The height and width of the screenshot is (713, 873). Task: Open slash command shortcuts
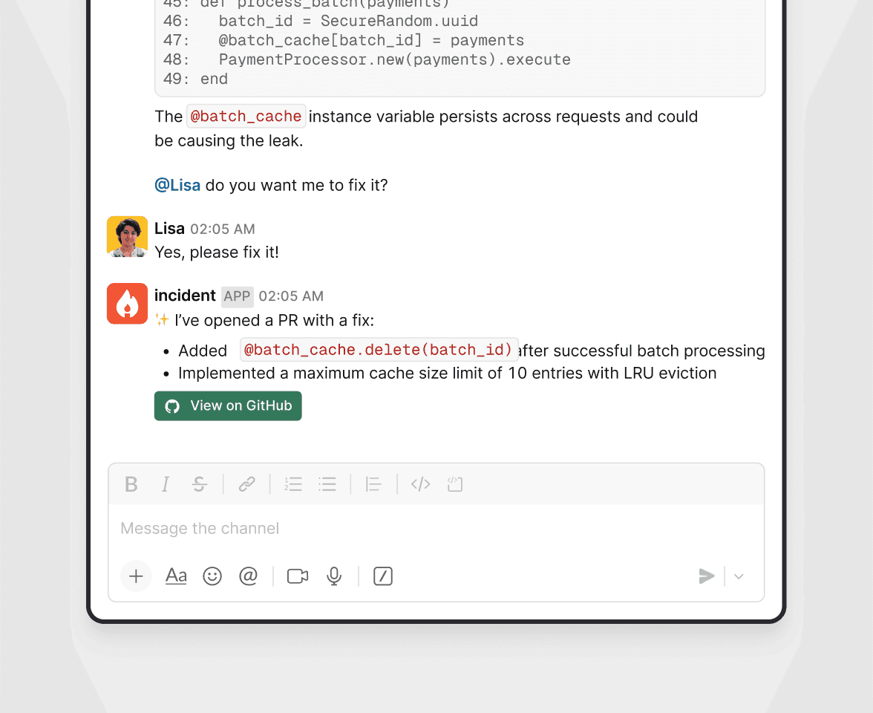[383, 576]
